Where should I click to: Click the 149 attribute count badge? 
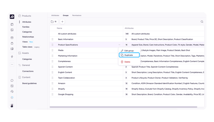pos(127,34)
